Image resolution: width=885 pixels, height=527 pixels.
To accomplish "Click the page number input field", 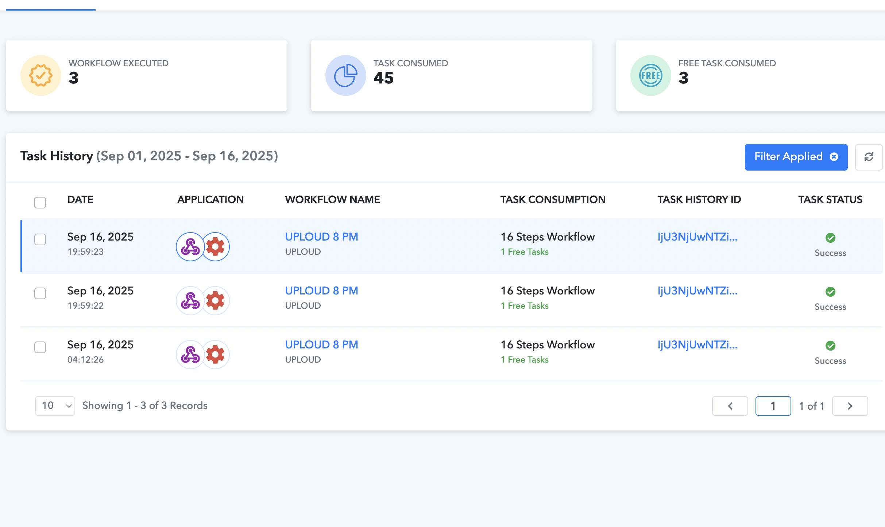I will 773,406.
